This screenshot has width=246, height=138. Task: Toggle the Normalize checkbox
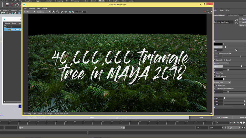tap(214, 73)
